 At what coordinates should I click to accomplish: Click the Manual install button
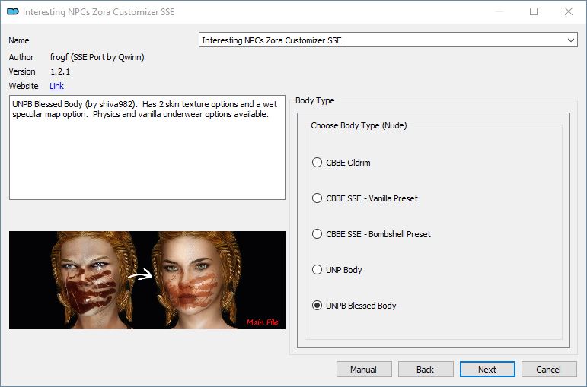coord(364,370)
